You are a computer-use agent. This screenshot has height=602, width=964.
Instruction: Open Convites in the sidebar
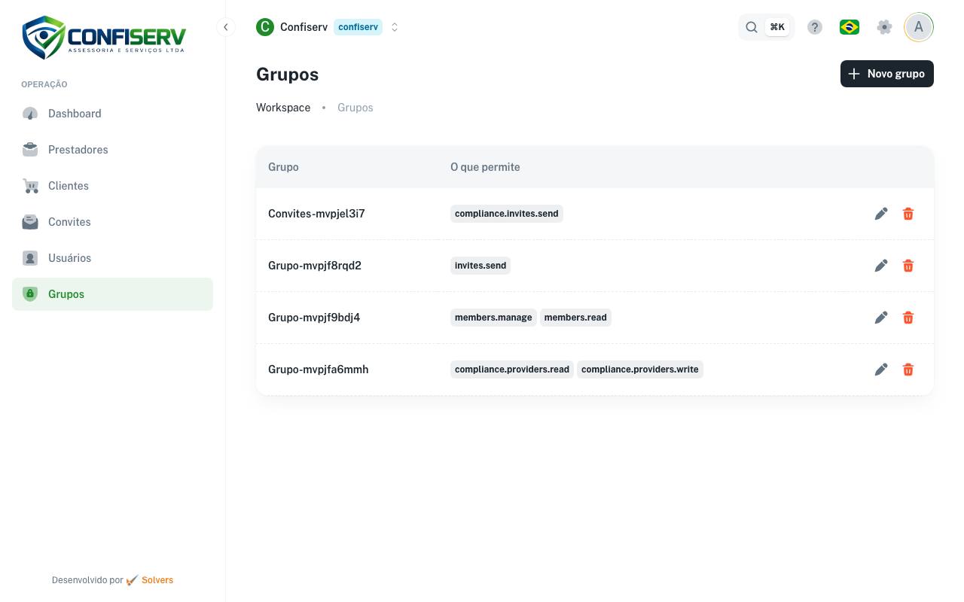coord(112,222)
